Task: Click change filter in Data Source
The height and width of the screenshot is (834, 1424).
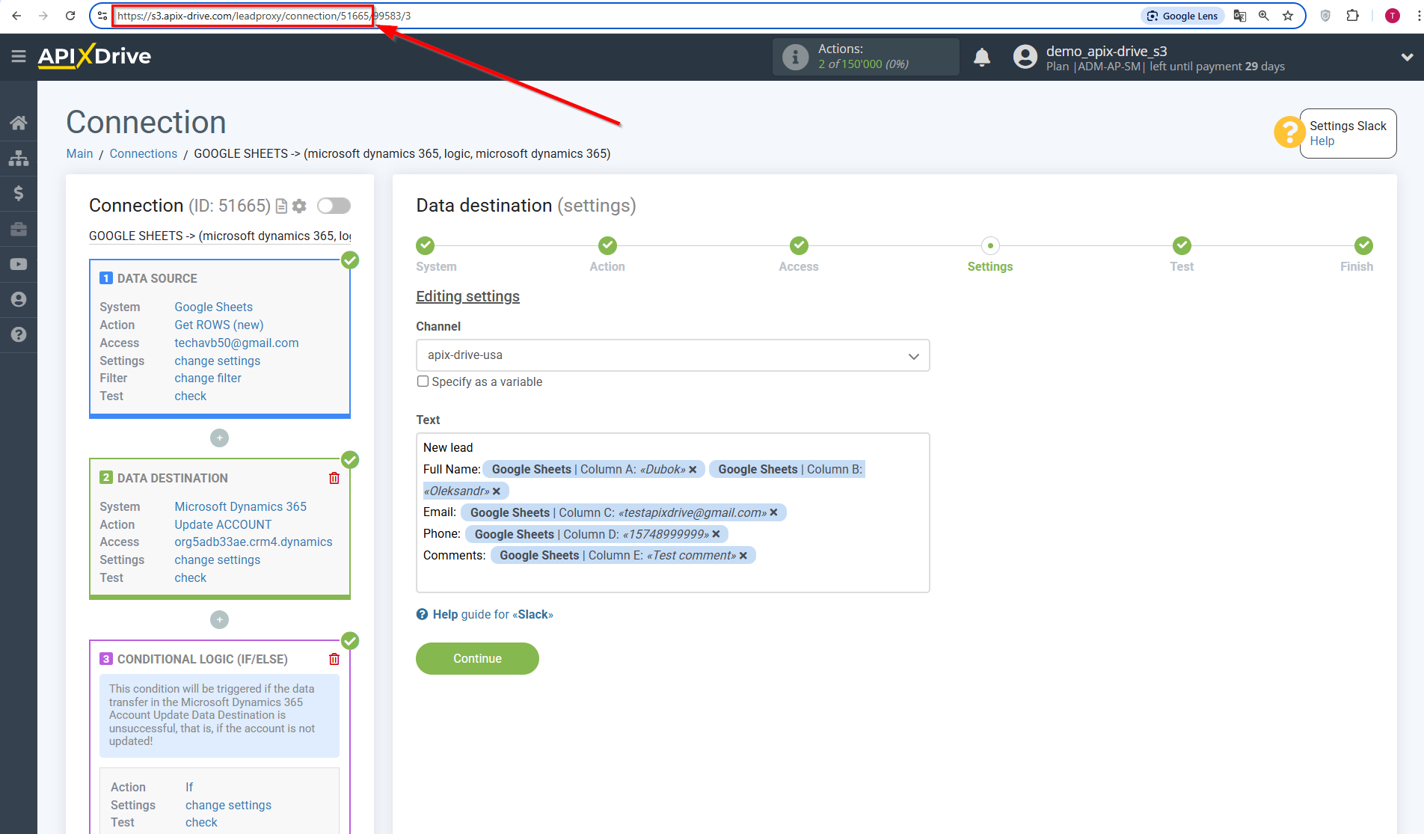Action: (208, 378)
